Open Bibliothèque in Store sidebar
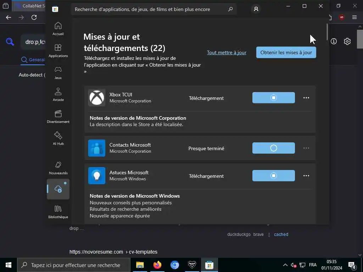 coord(58,212)
